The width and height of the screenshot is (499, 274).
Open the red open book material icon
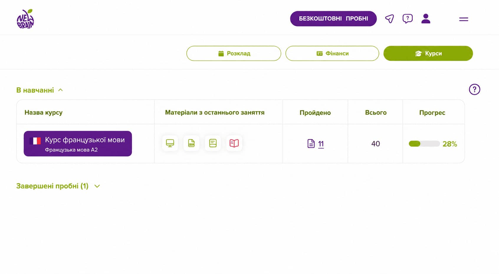[234, 143]
